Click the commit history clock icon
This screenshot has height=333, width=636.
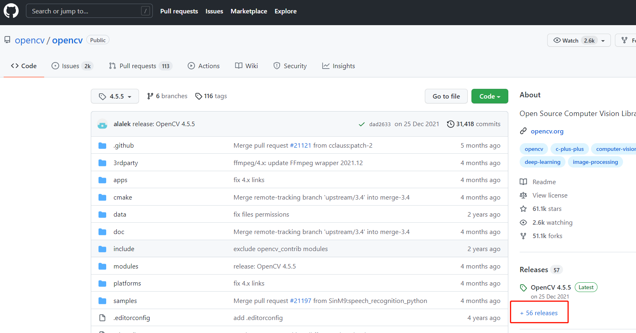click(450, 124)
